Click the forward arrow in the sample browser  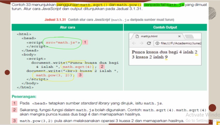click(142, 43)
